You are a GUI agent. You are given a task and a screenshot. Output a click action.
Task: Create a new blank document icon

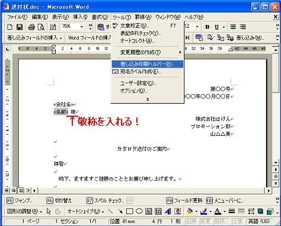(x=9, y=27)
